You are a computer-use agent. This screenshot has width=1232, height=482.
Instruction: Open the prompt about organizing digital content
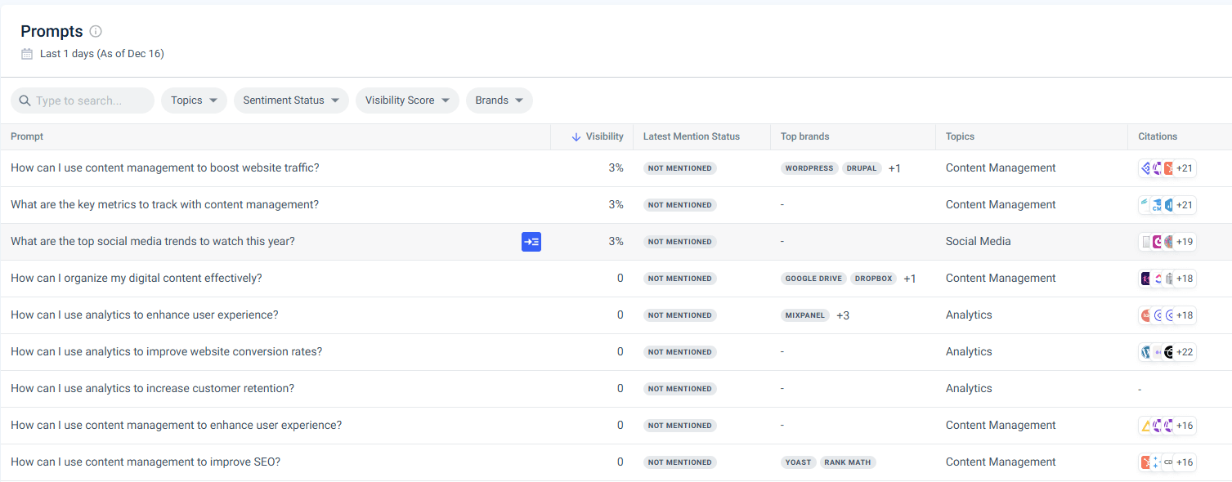(x=137, y=279)
